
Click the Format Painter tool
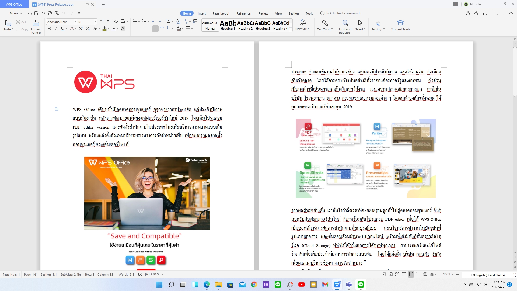pyautogui.click(x=36, y=27)
